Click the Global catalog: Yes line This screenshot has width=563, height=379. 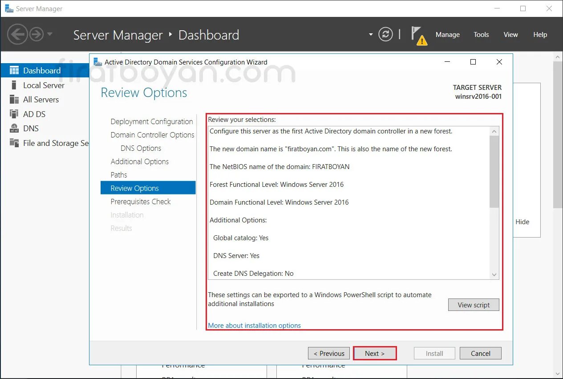(x=241, y=238)
